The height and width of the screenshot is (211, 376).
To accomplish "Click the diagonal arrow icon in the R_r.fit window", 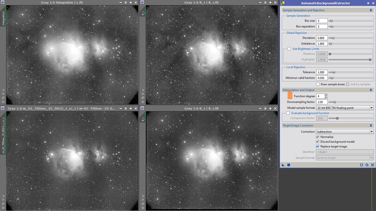I will tap(143, 90).
